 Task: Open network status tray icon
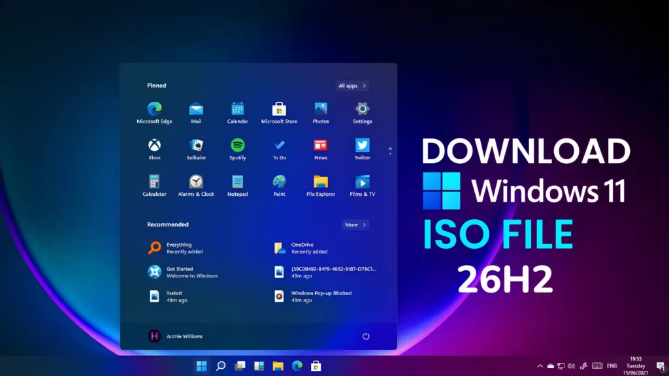561,366
